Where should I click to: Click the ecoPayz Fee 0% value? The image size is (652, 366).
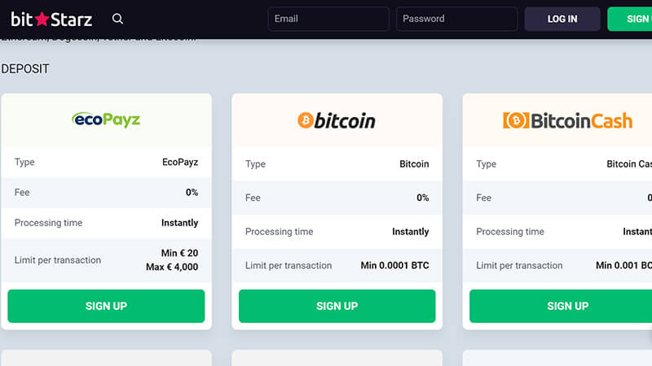(192, 193)
